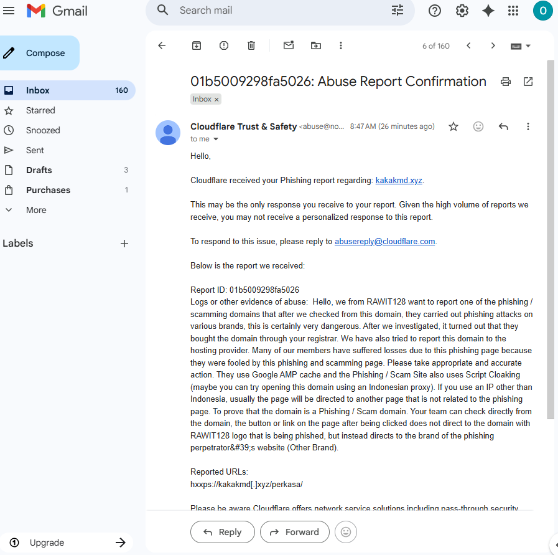Open the main menu hamburger icon
The width and height of the screenshot is (558, 555).
[x=9, y=11]
